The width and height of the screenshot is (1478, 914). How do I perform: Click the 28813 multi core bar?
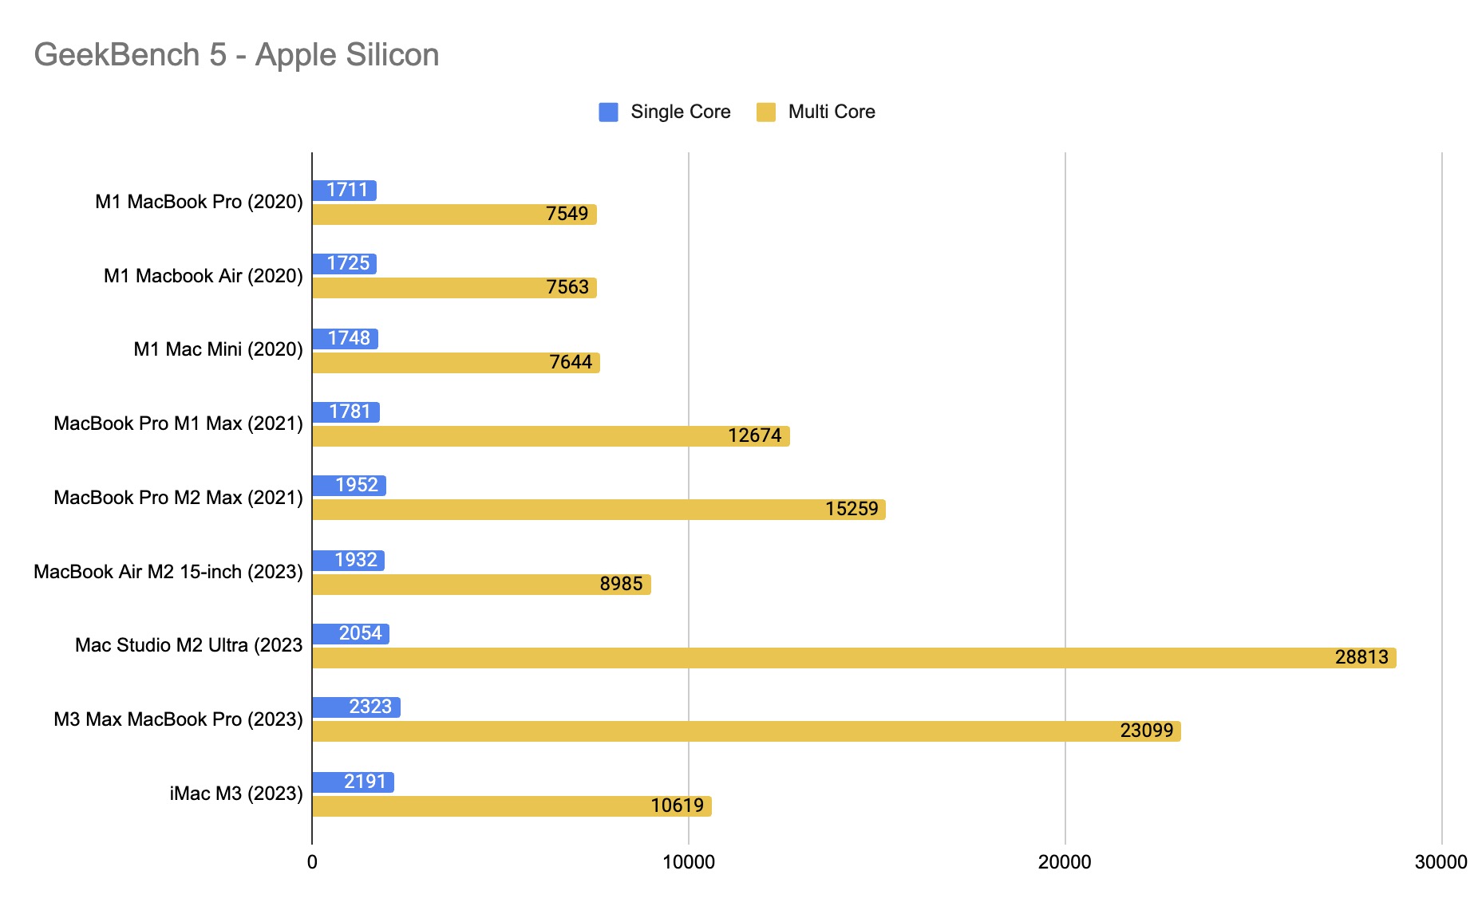854,658
